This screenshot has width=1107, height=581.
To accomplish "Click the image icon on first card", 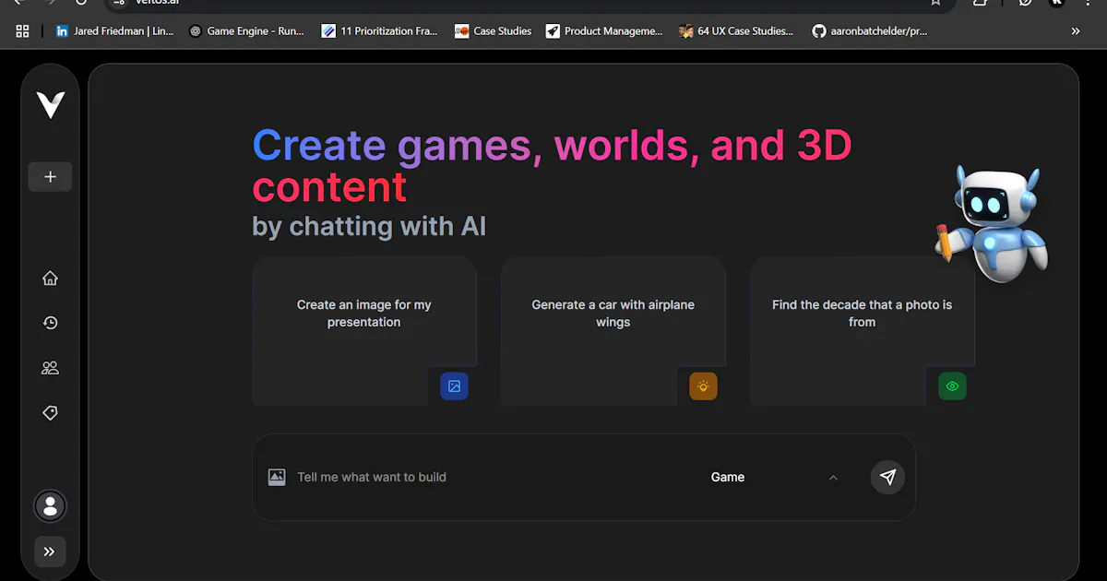I will pyautogui.click(x=454, y=386).
